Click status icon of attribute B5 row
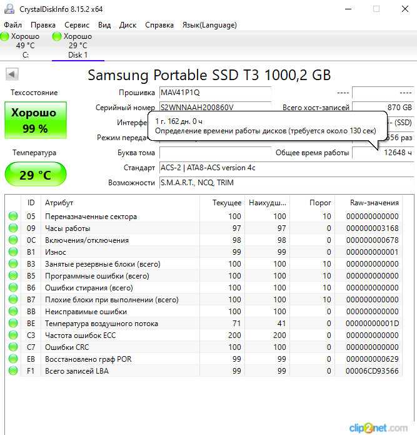This screenshot has width=417, height=435. pyautogui.click(x=13, y=275)
